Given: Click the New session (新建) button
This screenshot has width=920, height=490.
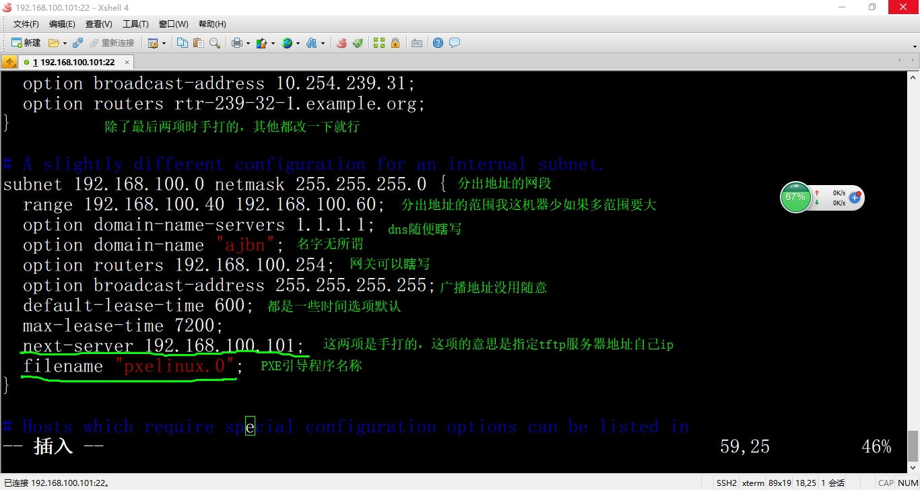Looking at the screenshot, I should [x=26, y=43].
